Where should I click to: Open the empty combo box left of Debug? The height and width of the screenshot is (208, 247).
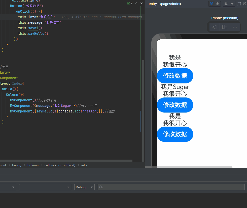tap(45, 187)
